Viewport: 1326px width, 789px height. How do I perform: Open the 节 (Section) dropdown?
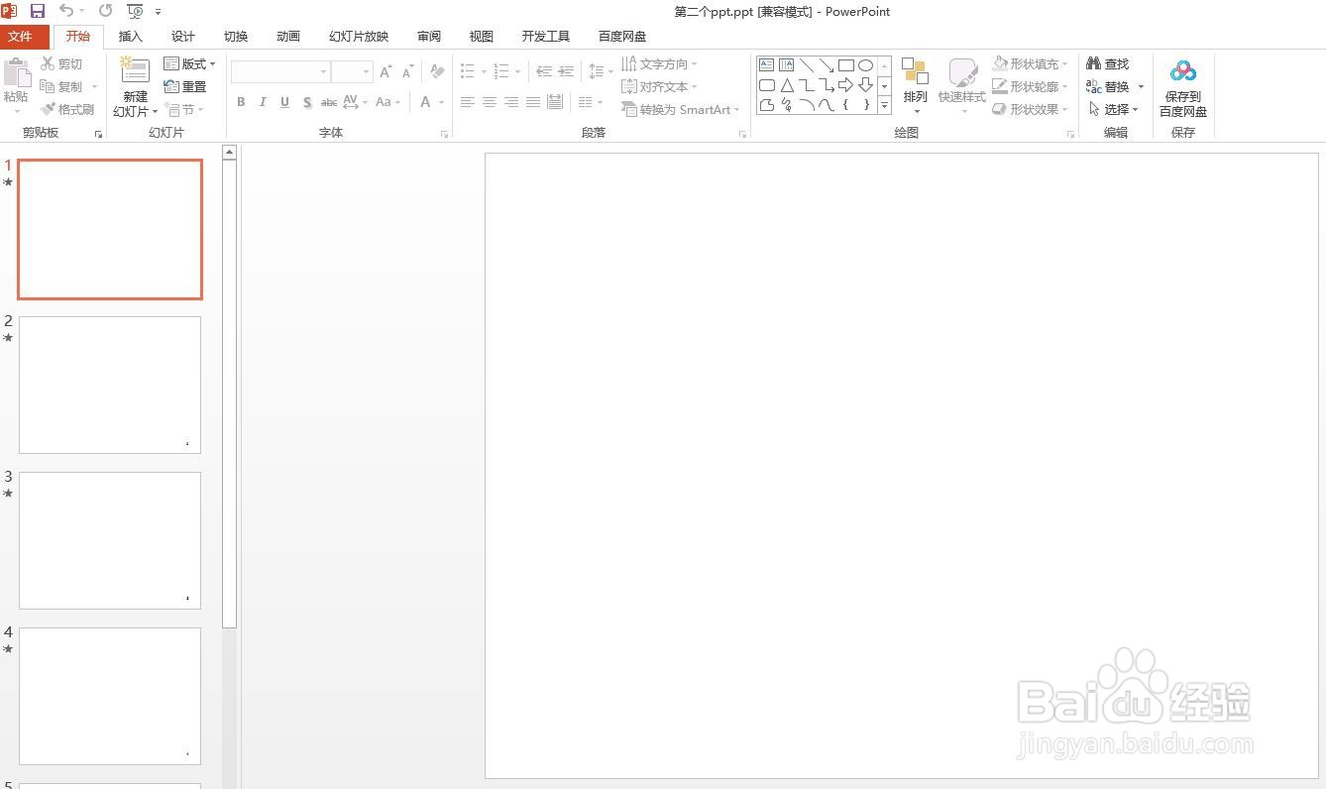[185, 109]
